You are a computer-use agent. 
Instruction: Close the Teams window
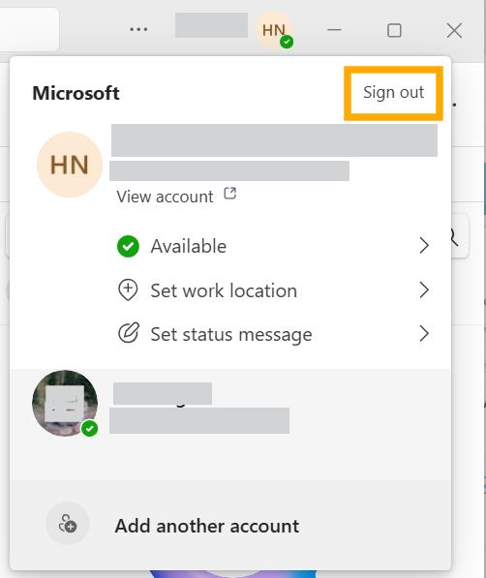point(454,30)
